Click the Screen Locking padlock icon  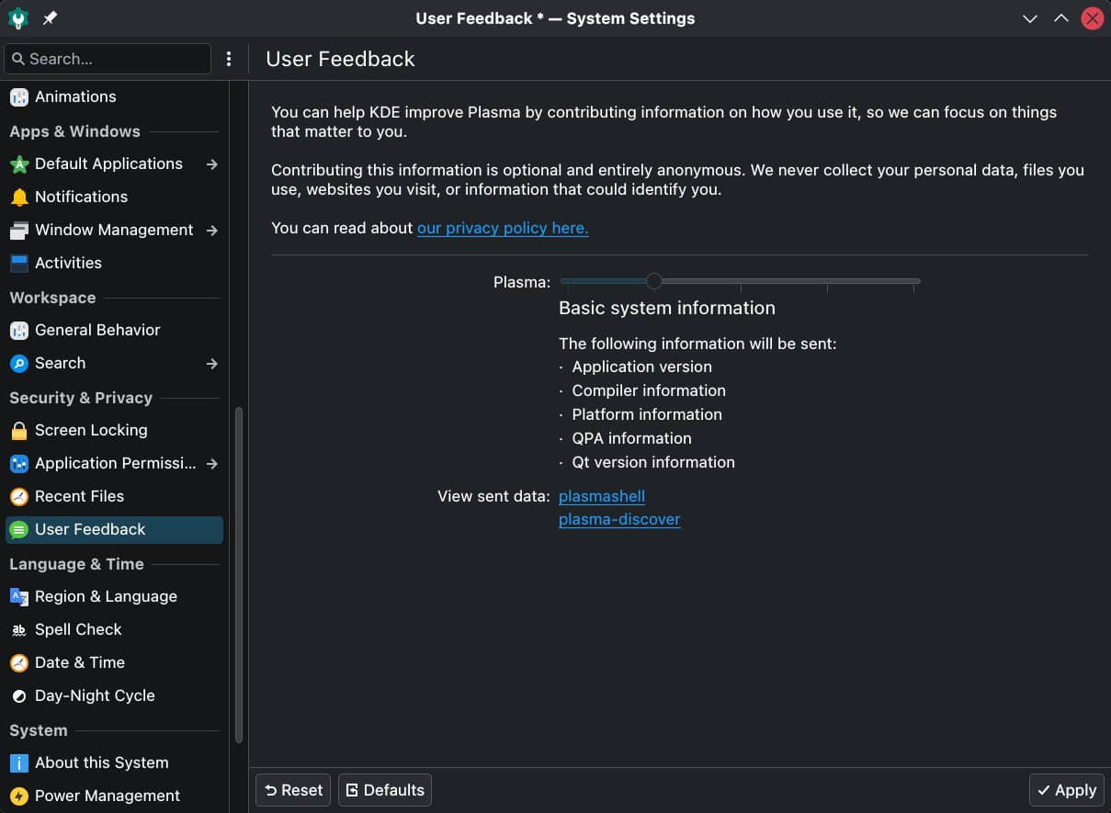point(18,430)
